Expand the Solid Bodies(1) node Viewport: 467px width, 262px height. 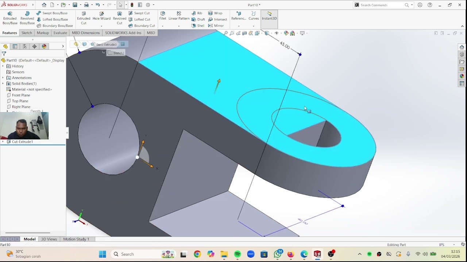click(3, 84)
